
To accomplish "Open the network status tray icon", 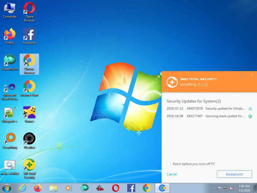I will pos(226,188).
